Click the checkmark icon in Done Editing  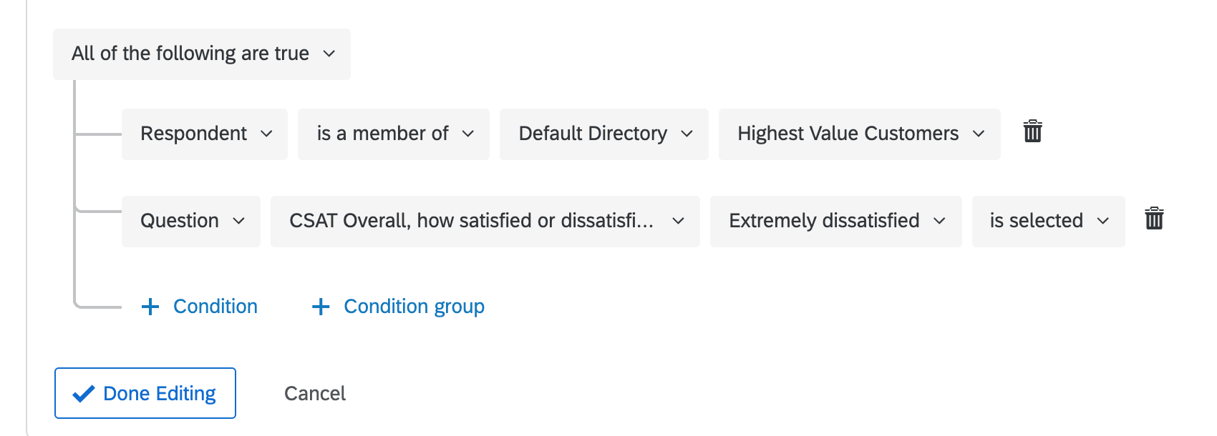click(x=84, y=393)
